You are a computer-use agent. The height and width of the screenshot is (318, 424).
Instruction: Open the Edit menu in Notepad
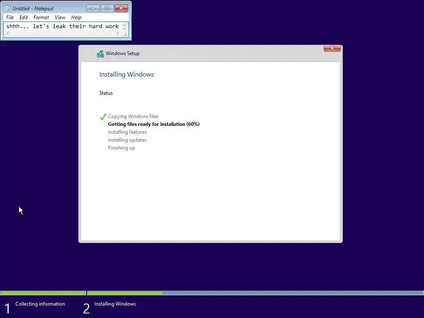[24, 17]
